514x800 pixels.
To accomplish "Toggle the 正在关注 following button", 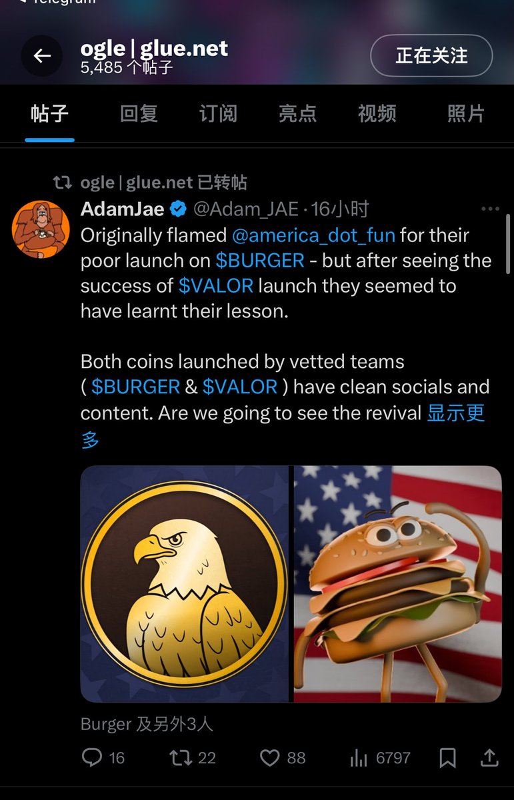I will coord(431,56).
